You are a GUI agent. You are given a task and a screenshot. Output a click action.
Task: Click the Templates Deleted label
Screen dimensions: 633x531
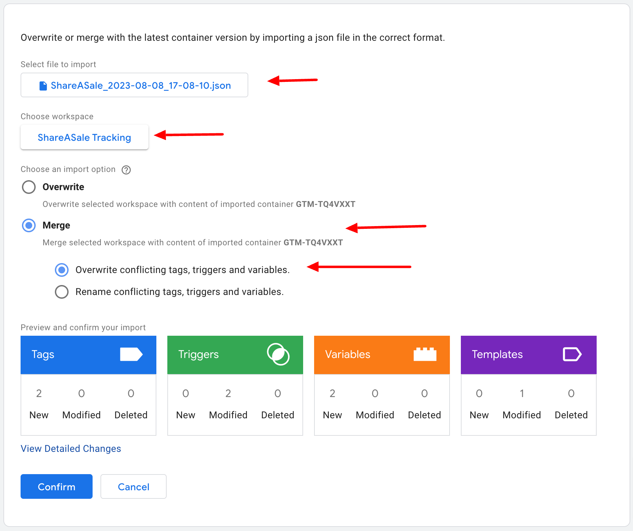(571, 415)
